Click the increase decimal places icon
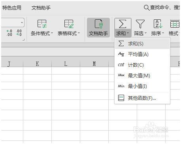Viewport: 181px width, 144px height. point(9,33)
